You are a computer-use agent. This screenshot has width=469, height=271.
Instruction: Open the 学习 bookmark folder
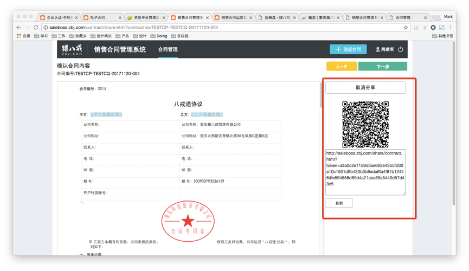[x=41, y=36]
